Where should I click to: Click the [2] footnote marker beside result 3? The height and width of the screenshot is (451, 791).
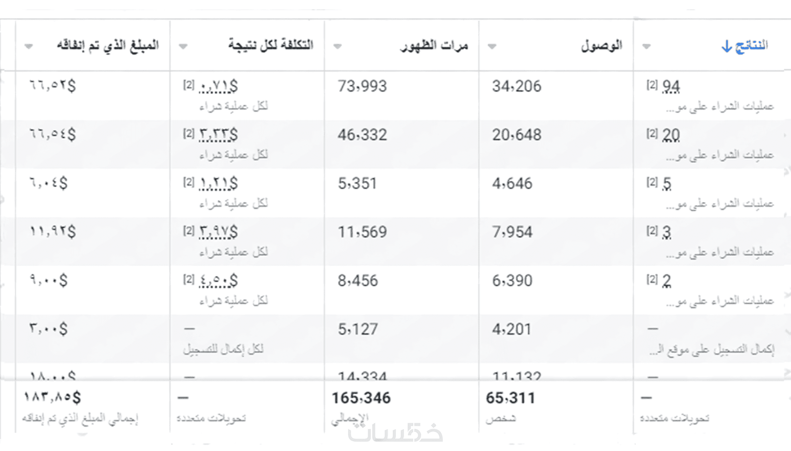[651, 230]
